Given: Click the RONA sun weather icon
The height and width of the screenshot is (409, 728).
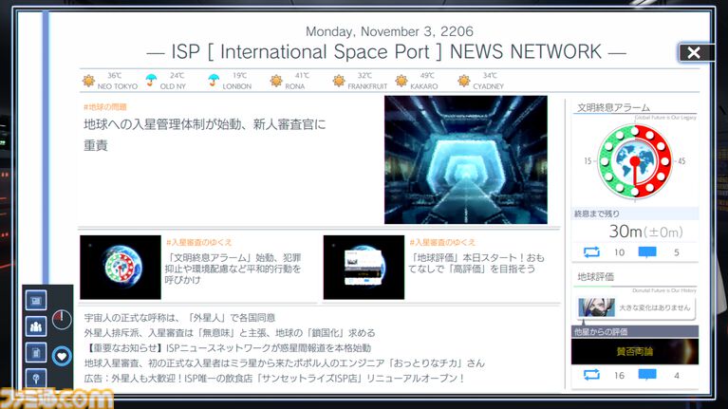Looking at the screenshot, I should tap(276, 81).
